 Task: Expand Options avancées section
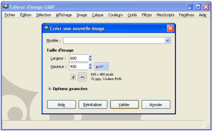click(x=50, y=89)
